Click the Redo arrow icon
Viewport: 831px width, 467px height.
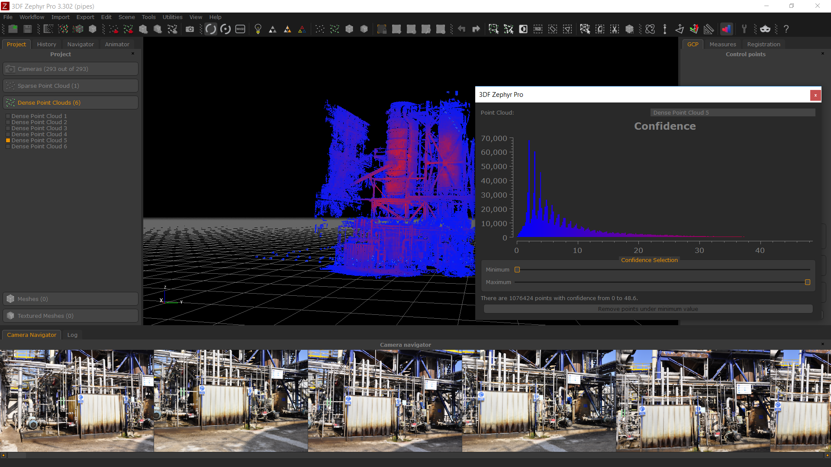click(476, 29)
